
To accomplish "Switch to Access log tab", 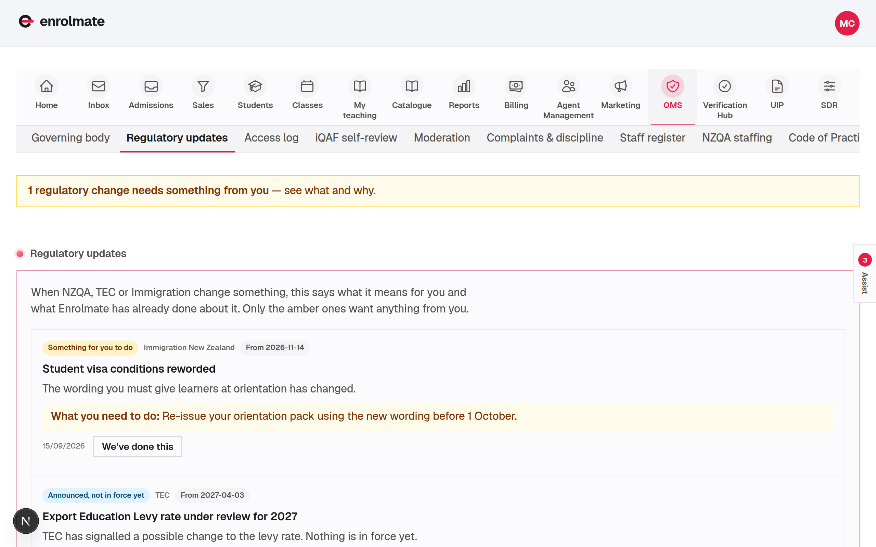I will [x=271, y=138].
